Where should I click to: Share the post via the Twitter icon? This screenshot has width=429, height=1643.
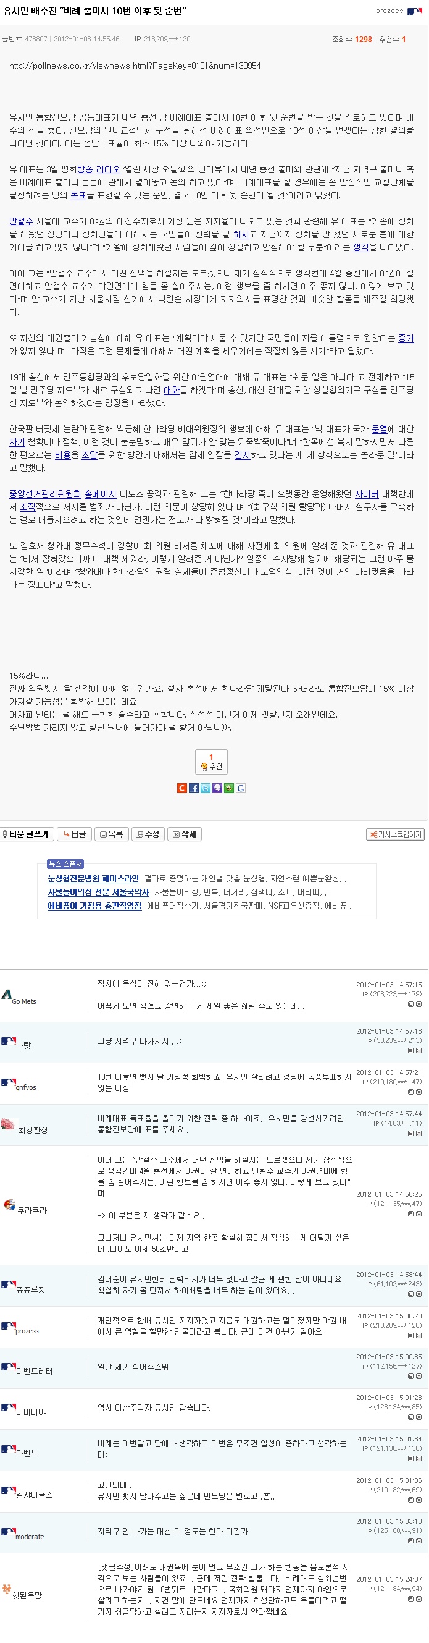tap(205, 788)
